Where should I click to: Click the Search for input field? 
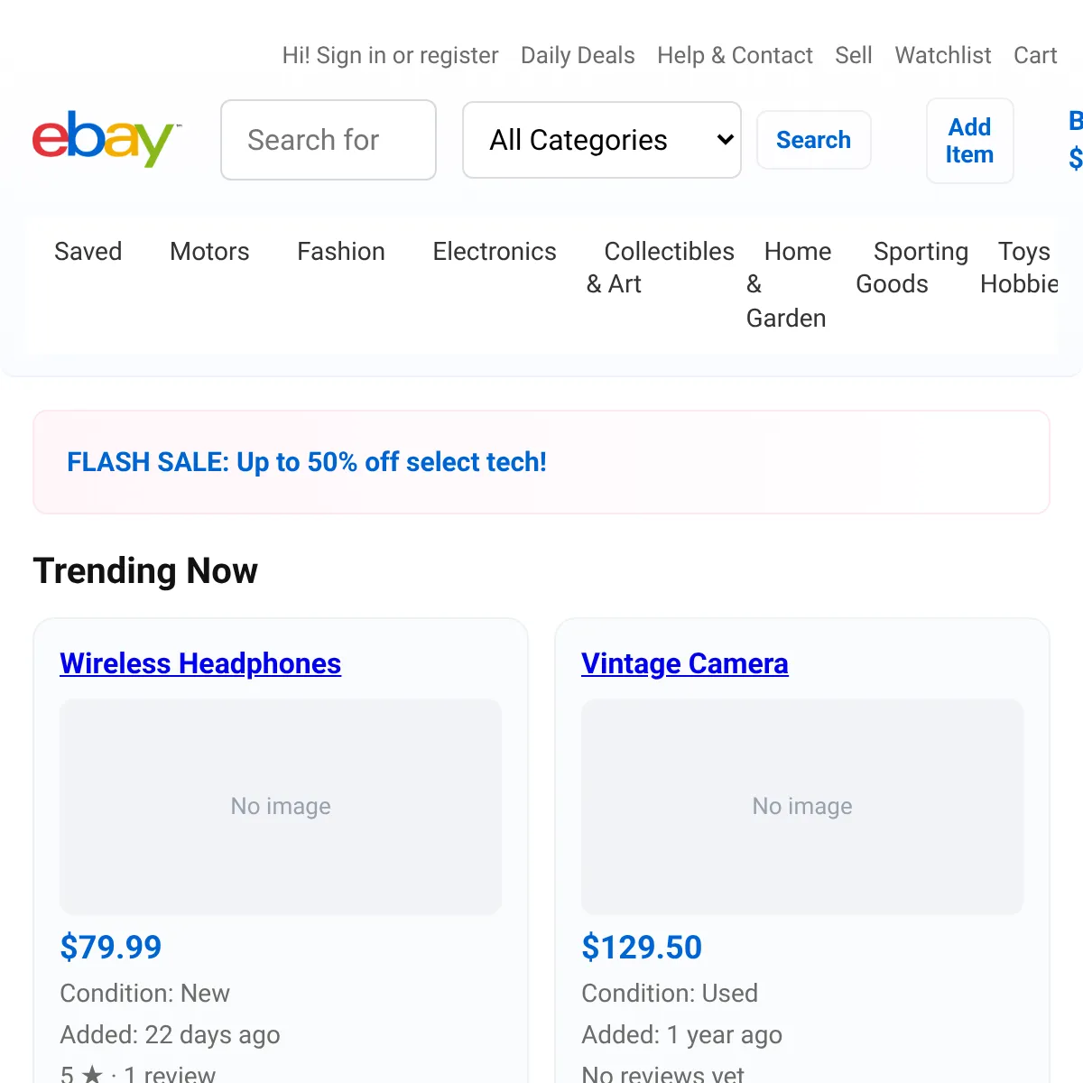pyautogui.click(x=329, y=140)
